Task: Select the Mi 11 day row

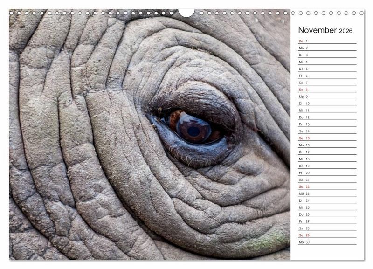Action: (x=327, y=110)
